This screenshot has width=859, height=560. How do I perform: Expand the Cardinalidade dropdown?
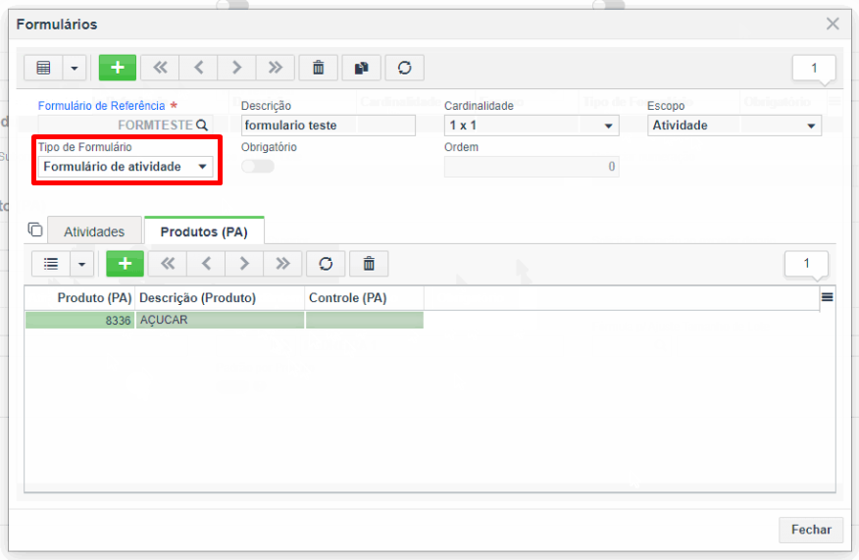click(x=531, y=126)
